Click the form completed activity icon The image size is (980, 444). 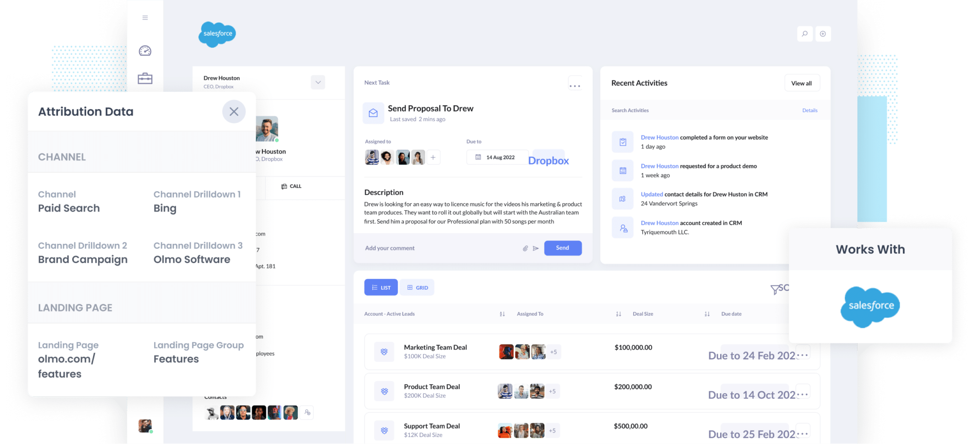pyautogui.click(x=623, y=142)
